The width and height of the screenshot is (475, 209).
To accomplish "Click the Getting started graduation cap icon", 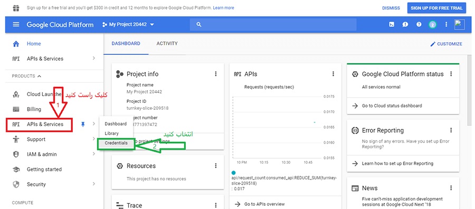I will 16,169.
